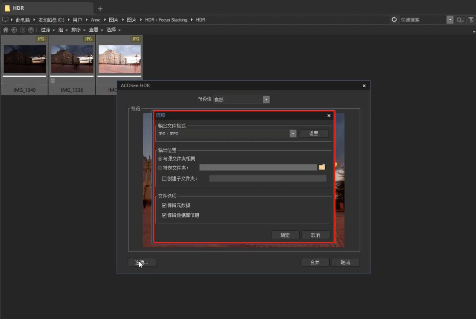476x319 pixels.
Task: Click 此电脑 in the breadcrumb path
Action: point(23,20)
